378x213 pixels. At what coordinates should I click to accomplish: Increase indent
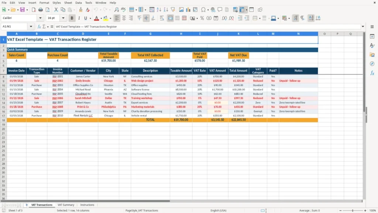pyautogui.click(x=240, y=18)
